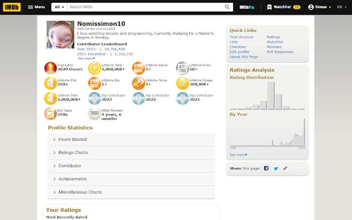Image resolution: width=352 pixels, height=220 pixels.
Task: Click the Twitter share icon
Action: (275, 168)
